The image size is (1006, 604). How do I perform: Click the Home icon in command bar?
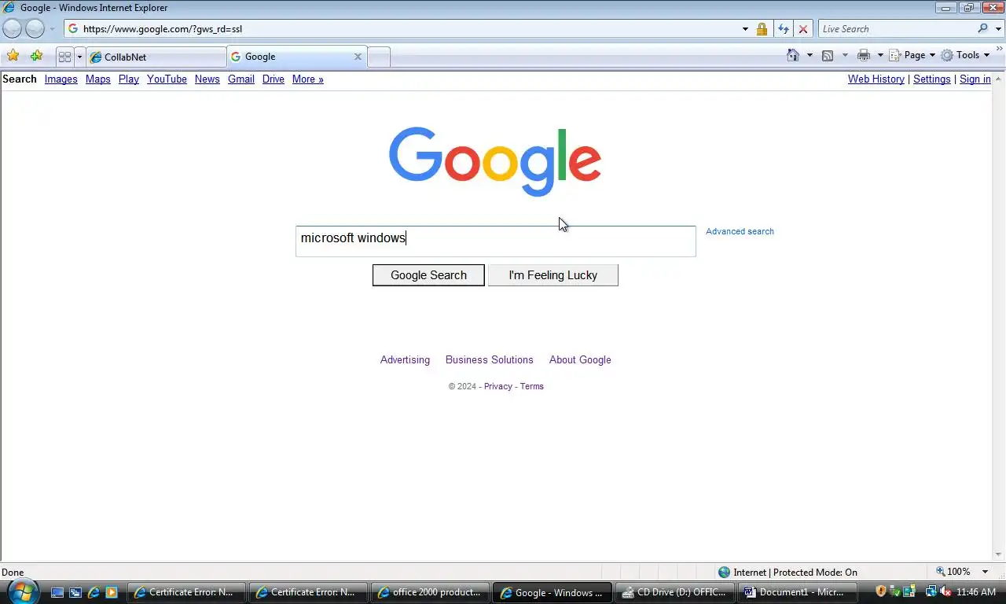[x=793, y=55]
